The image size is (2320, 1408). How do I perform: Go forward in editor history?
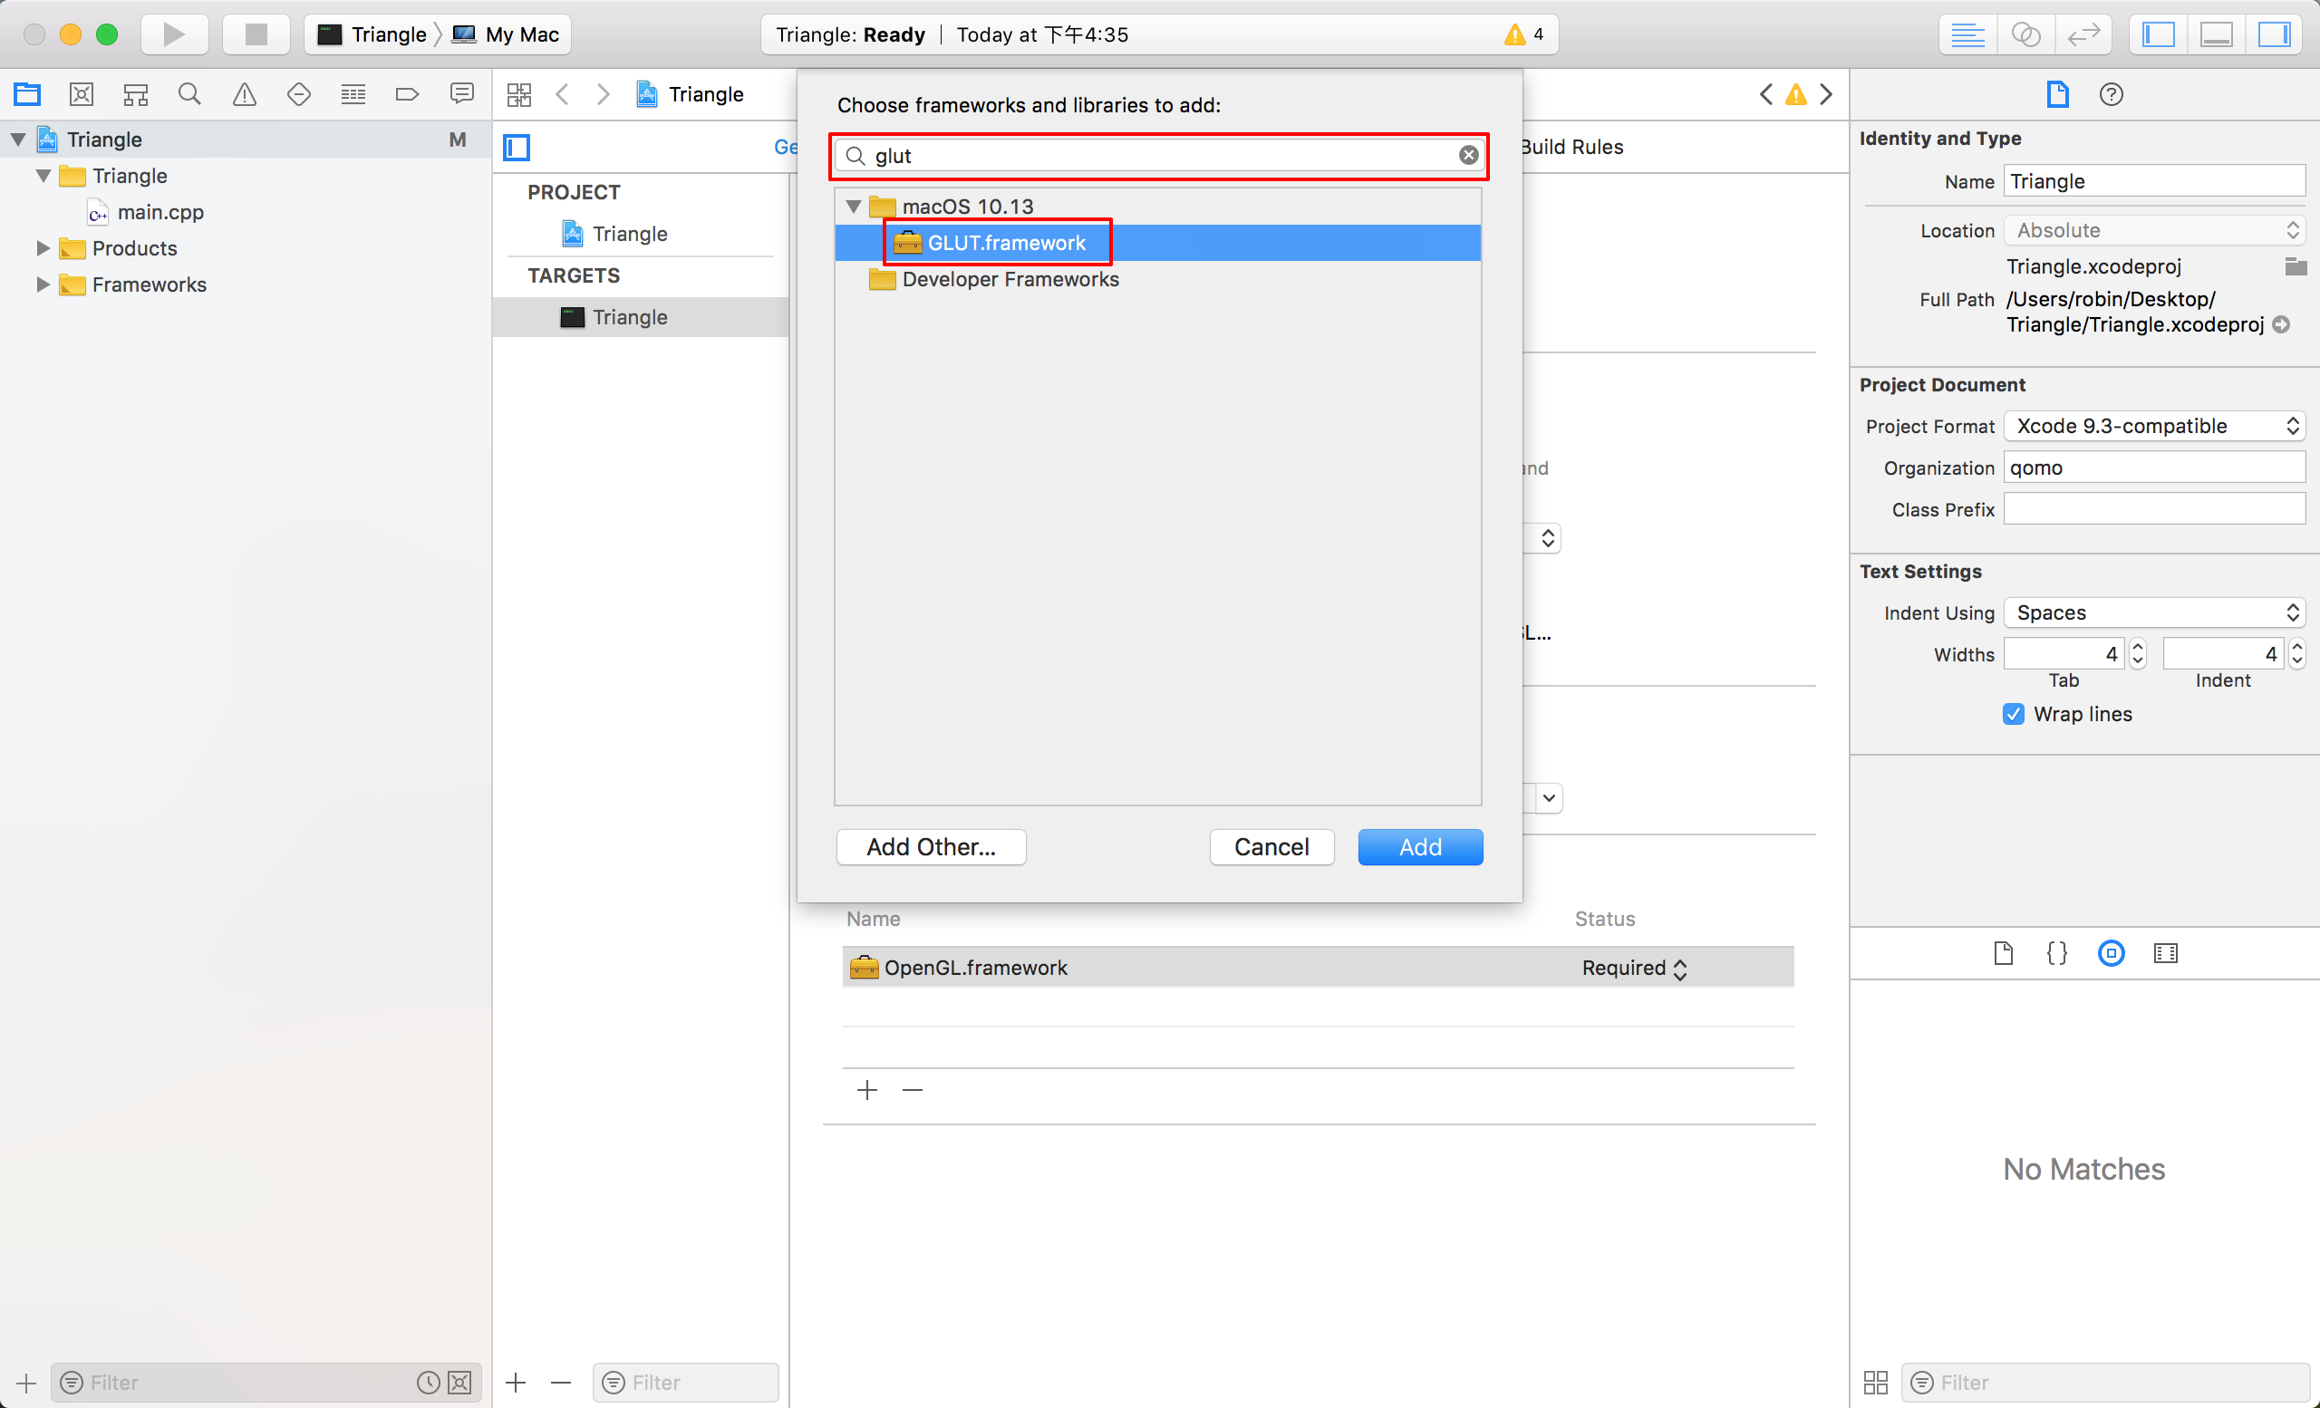604,94
